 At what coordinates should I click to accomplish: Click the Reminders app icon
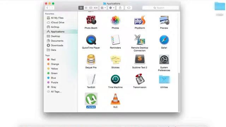point(115,40)
